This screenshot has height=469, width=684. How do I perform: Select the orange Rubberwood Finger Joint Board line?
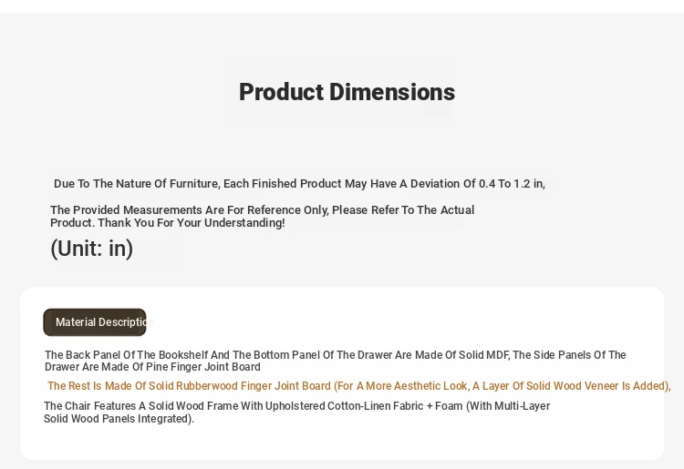(358, 386)
